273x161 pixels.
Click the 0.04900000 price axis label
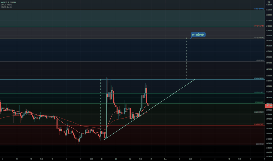coord(269,139)
